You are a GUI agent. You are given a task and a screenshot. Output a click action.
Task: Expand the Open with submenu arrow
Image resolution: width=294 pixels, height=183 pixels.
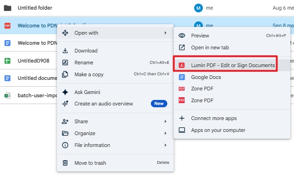tap(165, 33)
